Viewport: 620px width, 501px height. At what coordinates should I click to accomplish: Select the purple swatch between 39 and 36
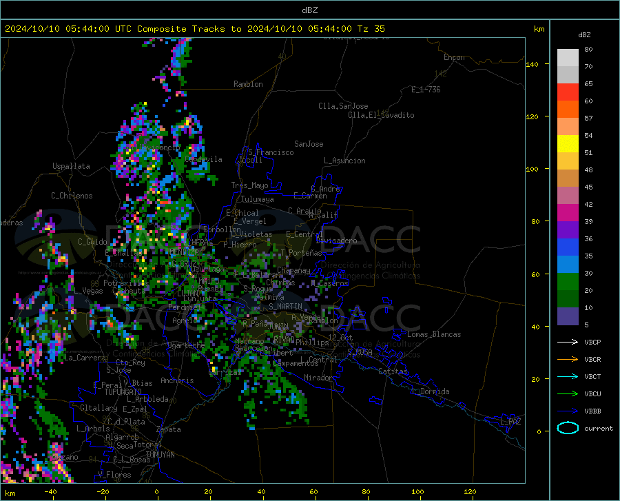pos(568,230)
